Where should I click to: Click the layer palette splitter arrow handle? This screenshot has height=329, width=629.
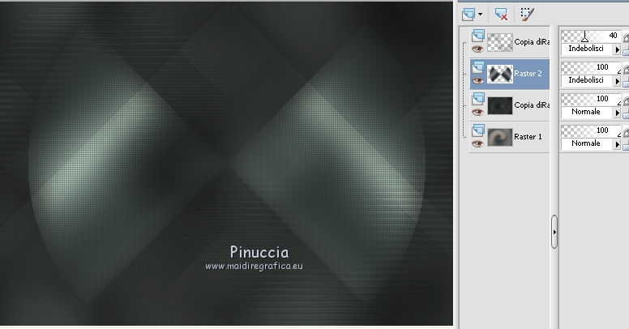pyautogui.click(x=554, y=232)
